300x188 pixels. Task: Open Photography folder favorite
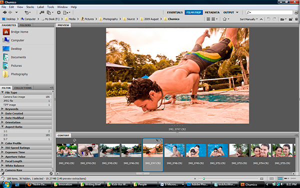point(19,74)
